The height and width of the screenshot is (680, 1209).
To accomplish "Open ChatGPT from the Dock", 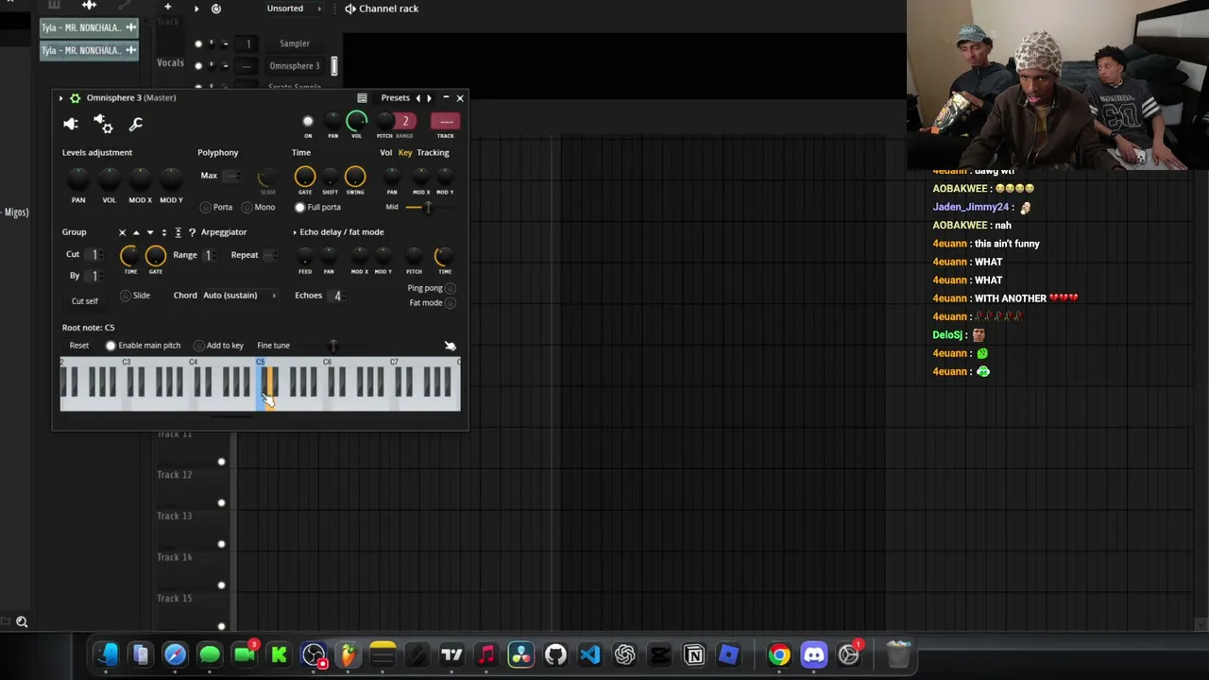I will (624, 654).
